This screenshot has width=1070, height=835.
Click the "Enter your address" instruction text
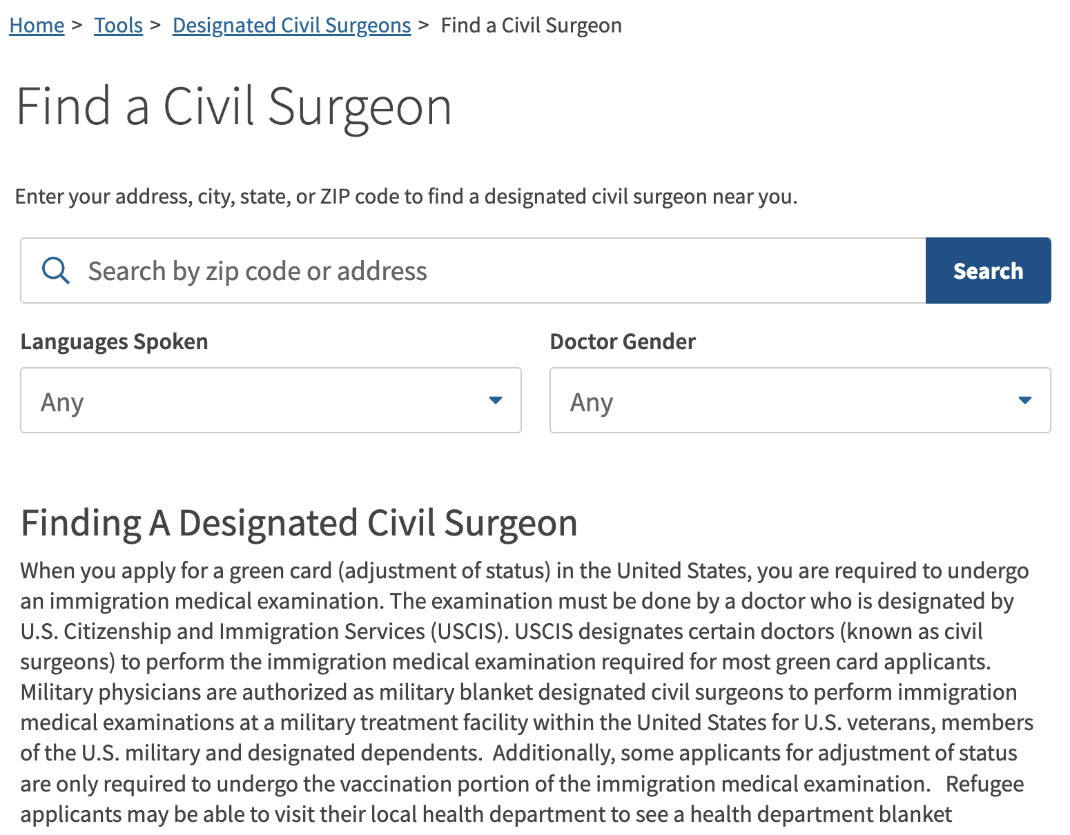(x=406, y=197)
